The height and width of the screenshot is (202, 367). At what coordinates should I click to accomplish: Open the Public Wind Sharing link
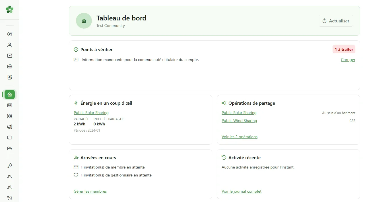(x=239, y=121)
